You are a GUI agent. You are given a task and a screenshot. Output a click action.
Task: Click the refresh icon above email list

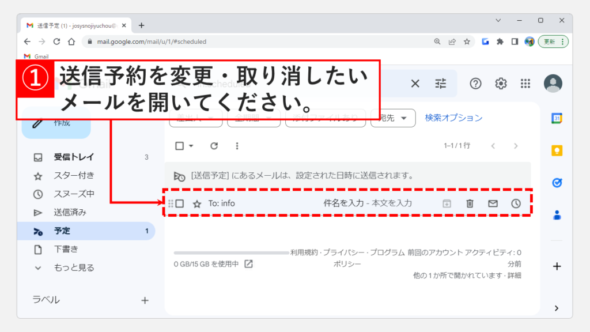tap(214, 146)
